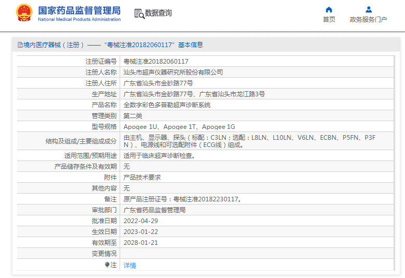405x278 pixels.
Task: Click the 产品储存条件及有效期 label
Action: pos(85,167)
